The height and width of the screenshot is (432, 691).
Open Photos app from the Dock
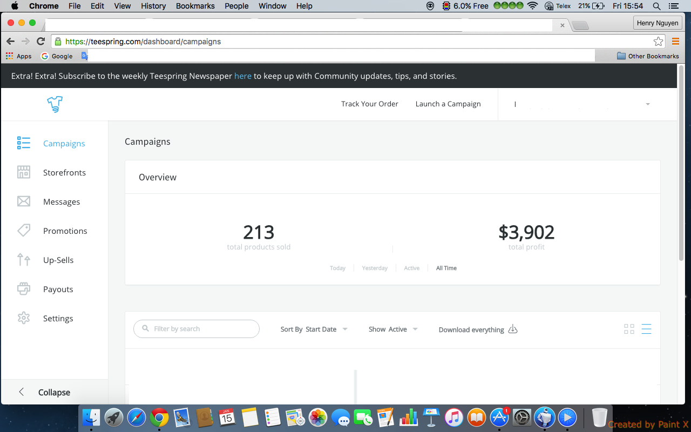[x=318, y=417]
